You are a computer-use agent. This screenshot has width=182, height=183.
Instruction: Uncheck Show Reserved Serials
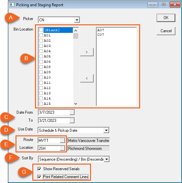point(39,169)
